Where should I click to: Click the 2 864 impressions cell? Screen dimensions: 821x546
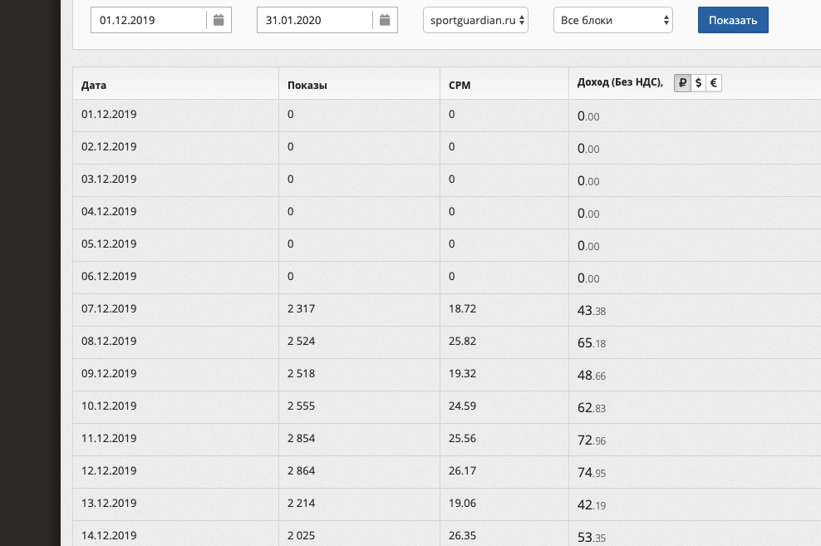302,470
